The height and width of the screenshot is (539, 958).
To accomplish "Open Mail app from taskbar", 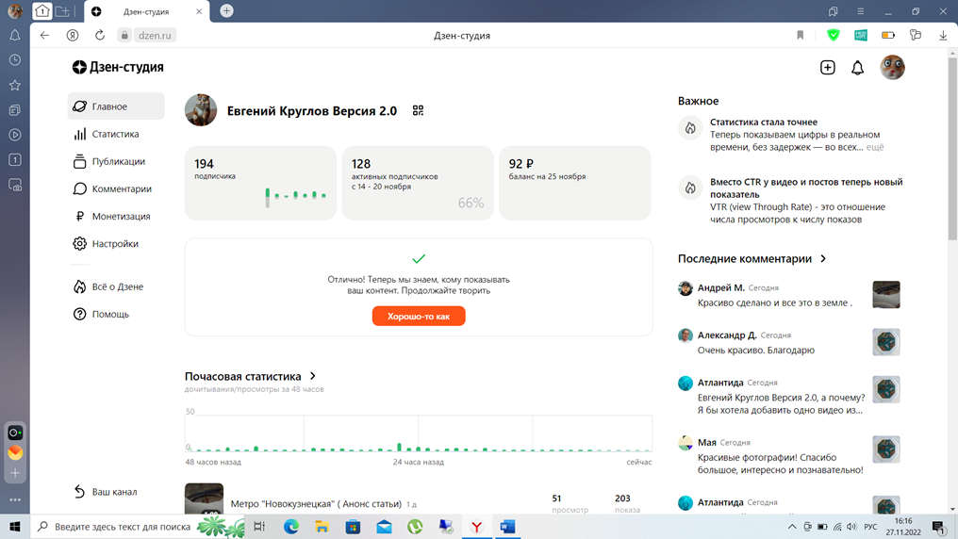I will click(385, 526).
